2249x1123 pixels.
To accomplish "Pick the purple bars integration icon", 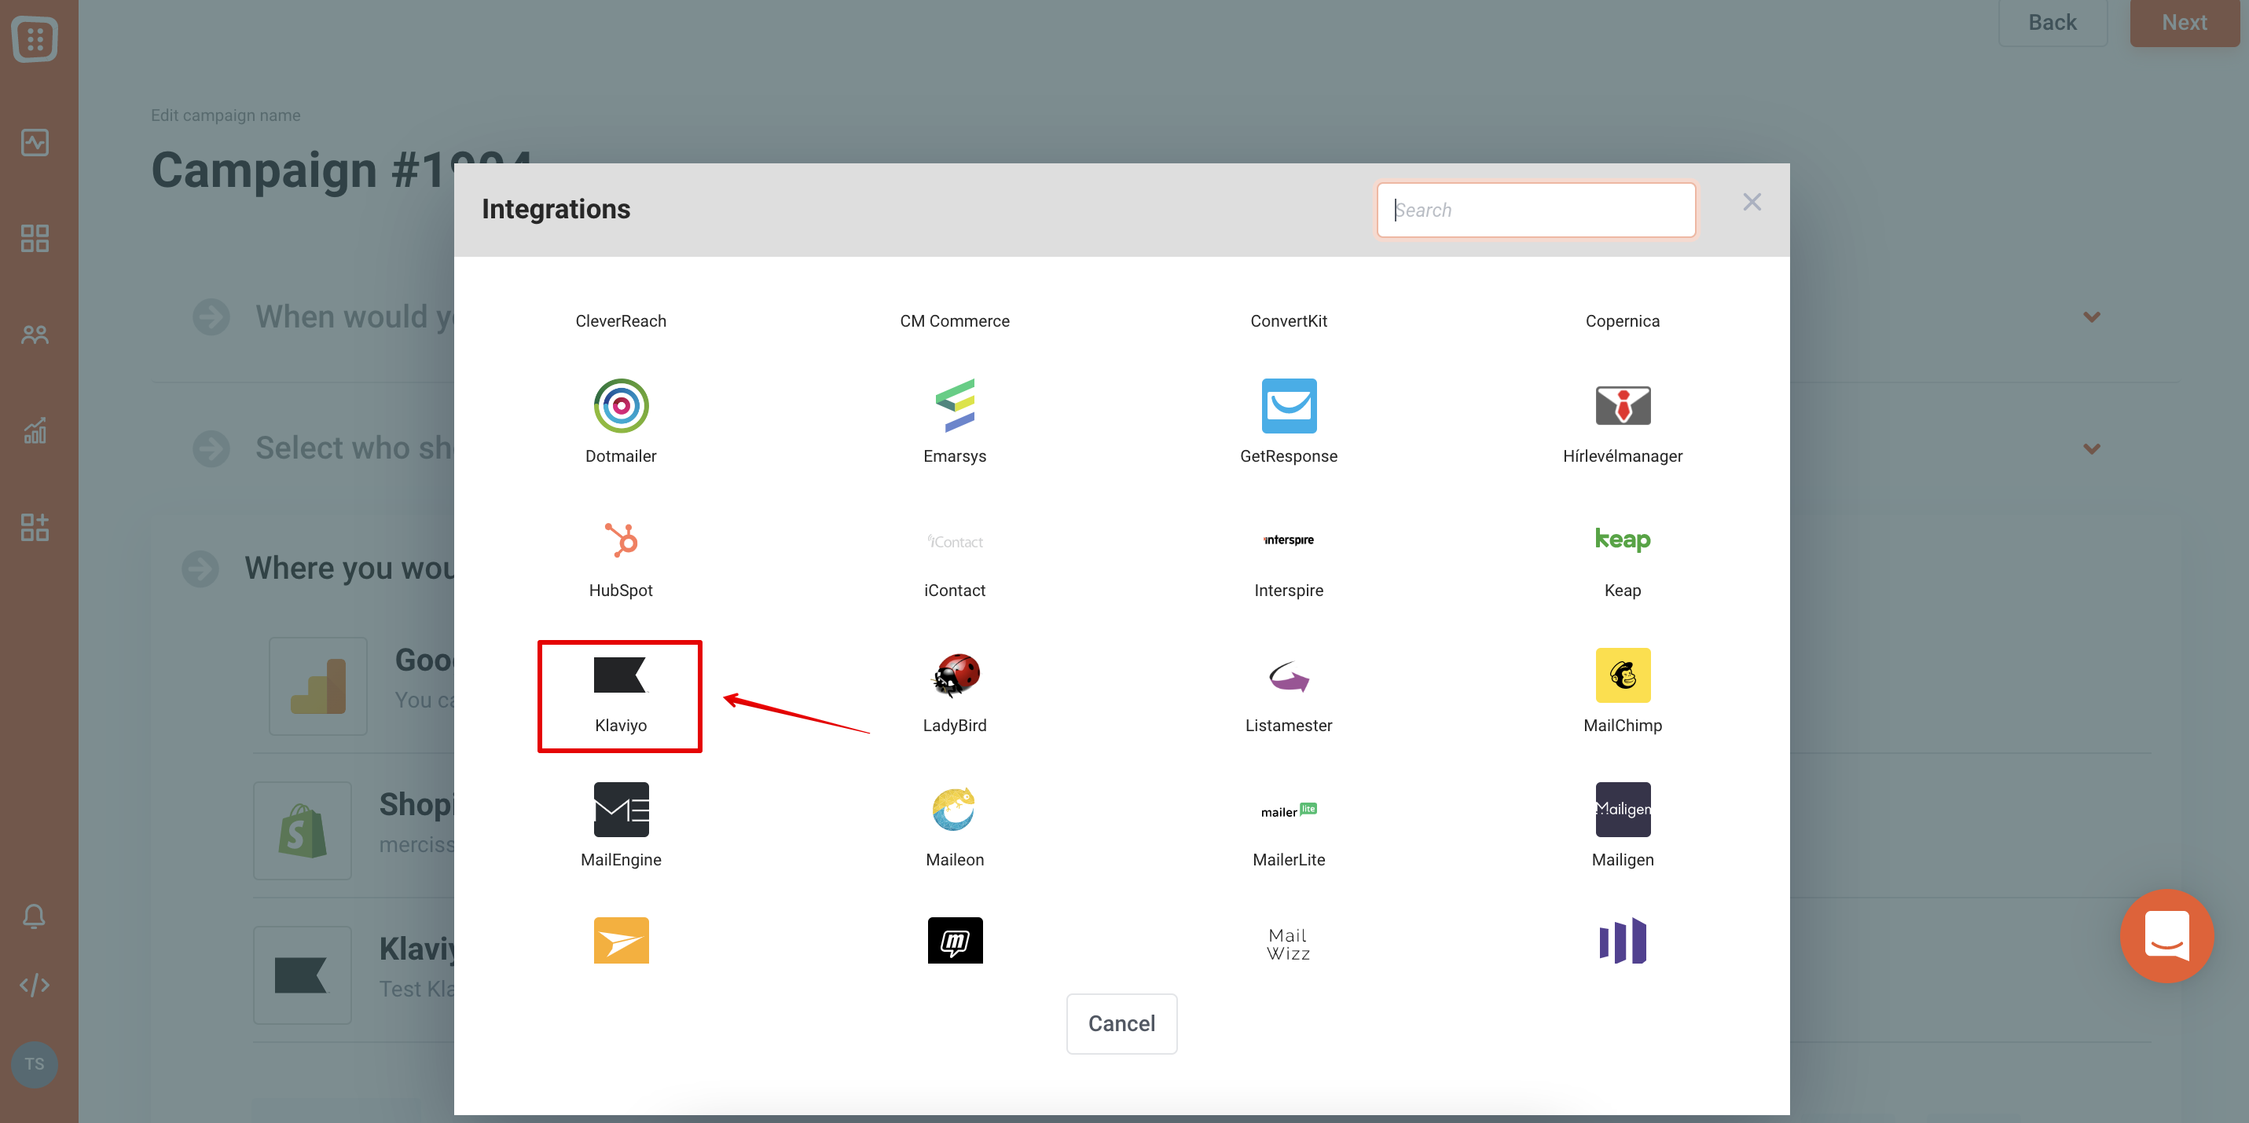I will pos(1622,940).
